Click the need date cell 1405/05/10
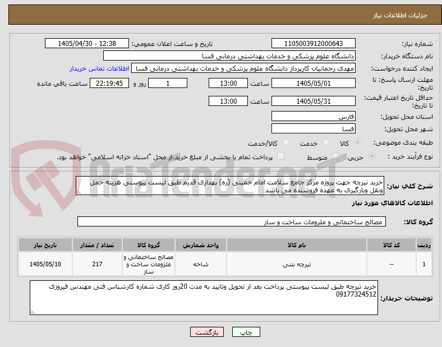 pos(45,264)
